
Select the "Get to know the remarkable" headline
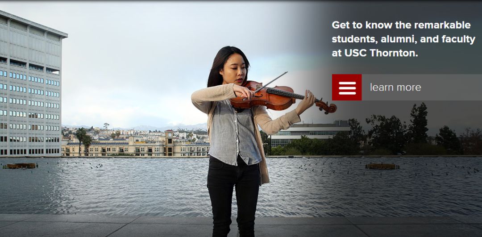(x=401, y=25)
